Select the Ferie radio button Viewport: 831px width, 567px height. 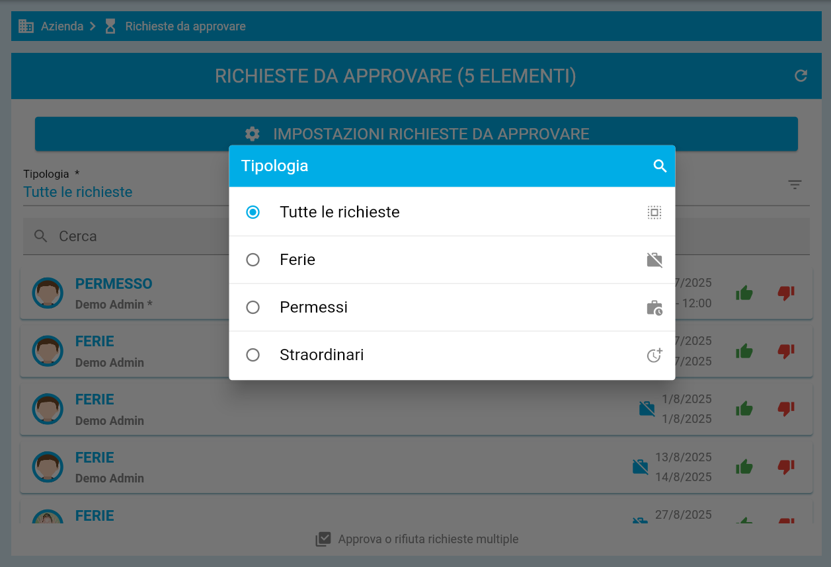[253, 260]
